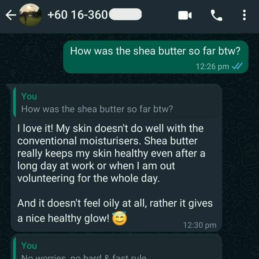
Task: Tap the 12:30 pm received timestamp
Action: click(x=200, y=225)
